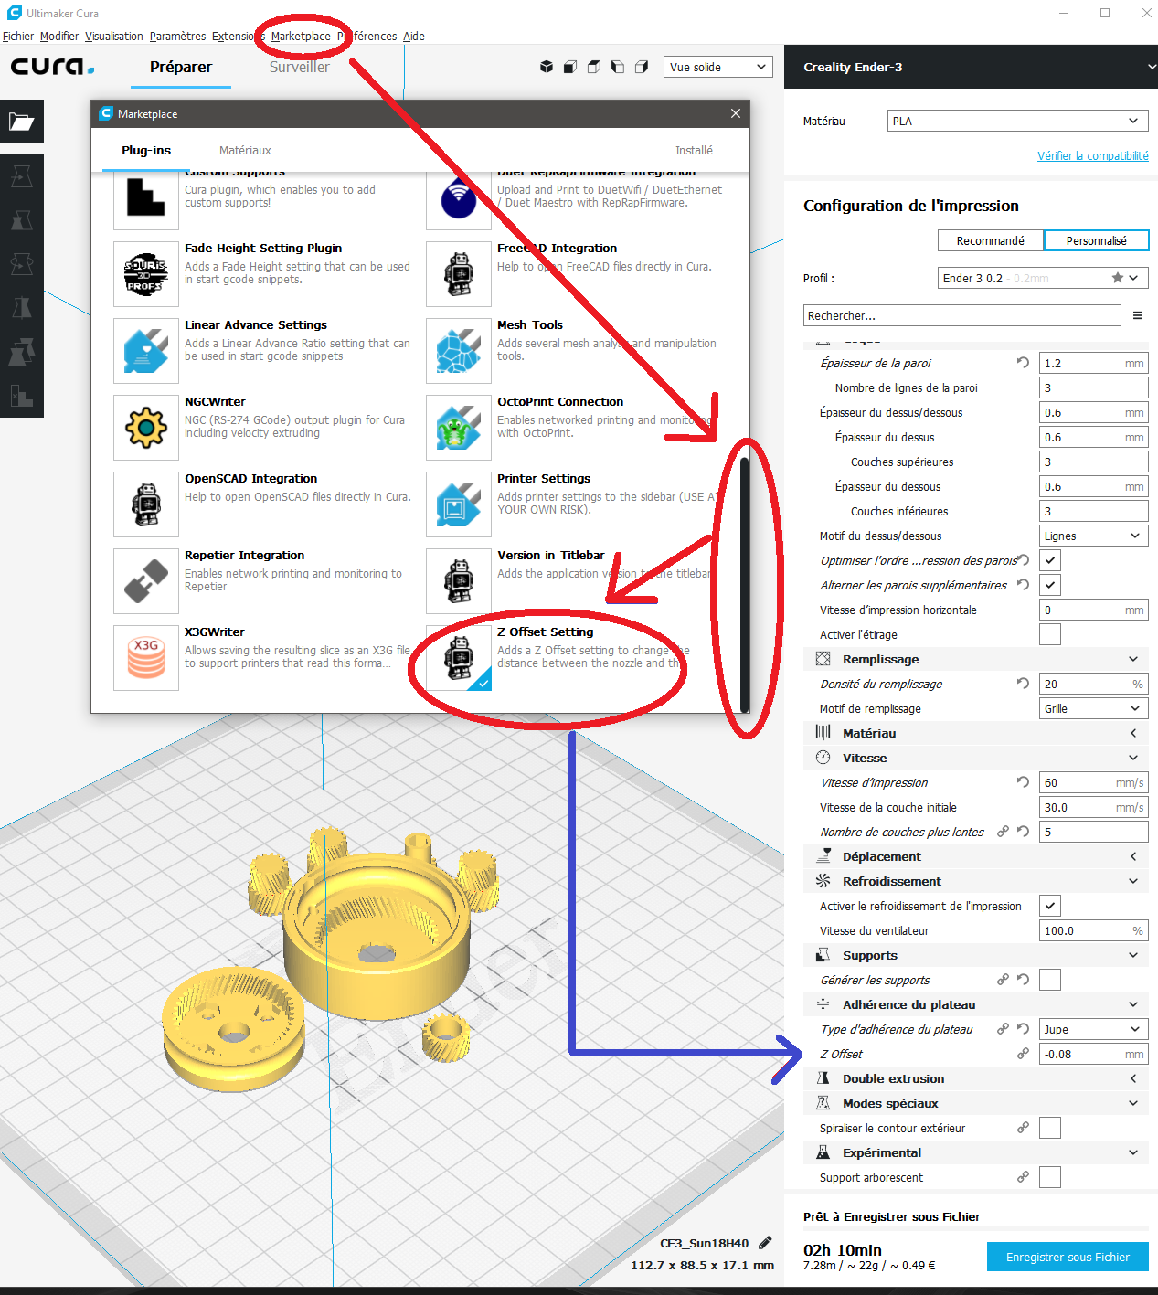Open settings visibility hamburger menu
This screenshot has width=1158, height=1295.
(x=1138, y=315)
